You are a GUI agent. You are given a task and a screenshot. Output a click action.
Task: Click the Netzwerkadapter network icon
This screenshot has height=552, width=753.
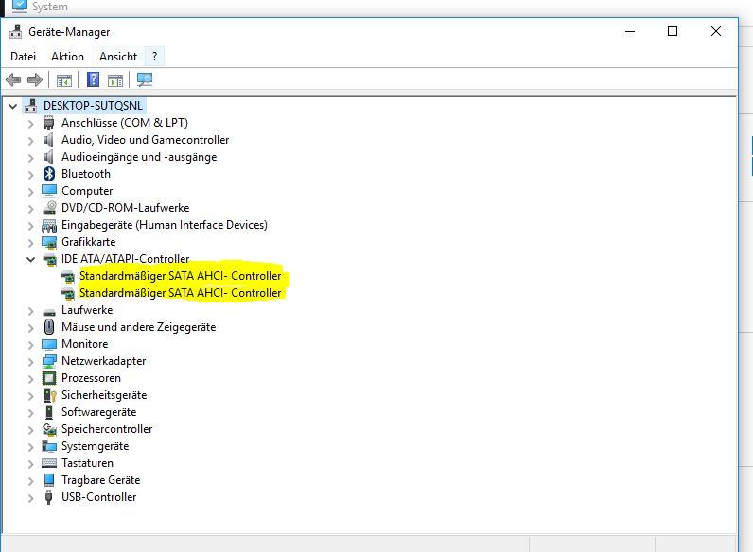click(x=49, y=361)
